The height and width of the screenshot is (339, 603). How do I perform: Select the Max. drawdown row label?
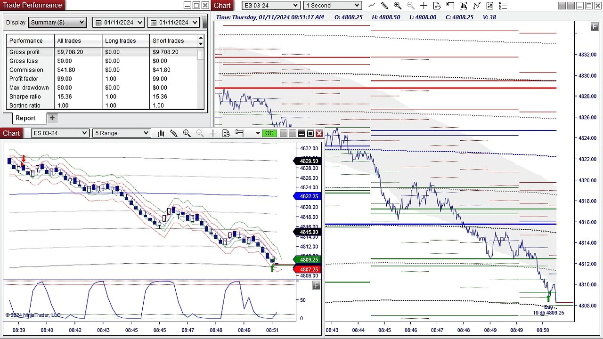[x=29, y=88]
